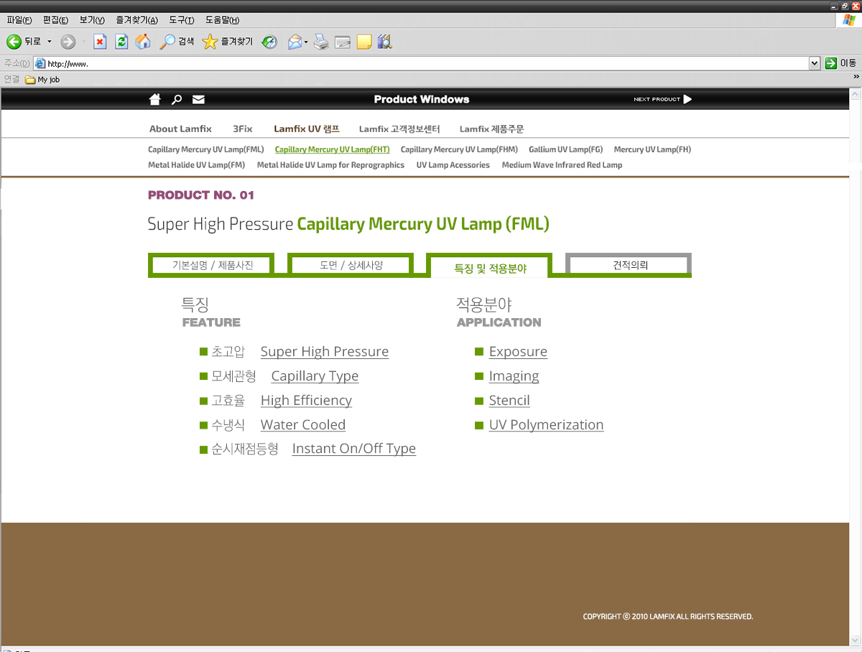
Task: Click the envelope icon in black header
Action: pos(198,99)
